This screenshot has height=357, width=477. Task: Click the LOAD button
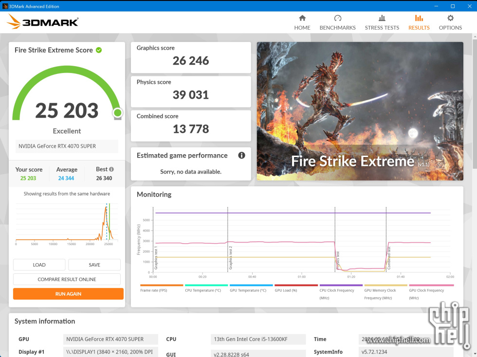[x=39, y=265]
